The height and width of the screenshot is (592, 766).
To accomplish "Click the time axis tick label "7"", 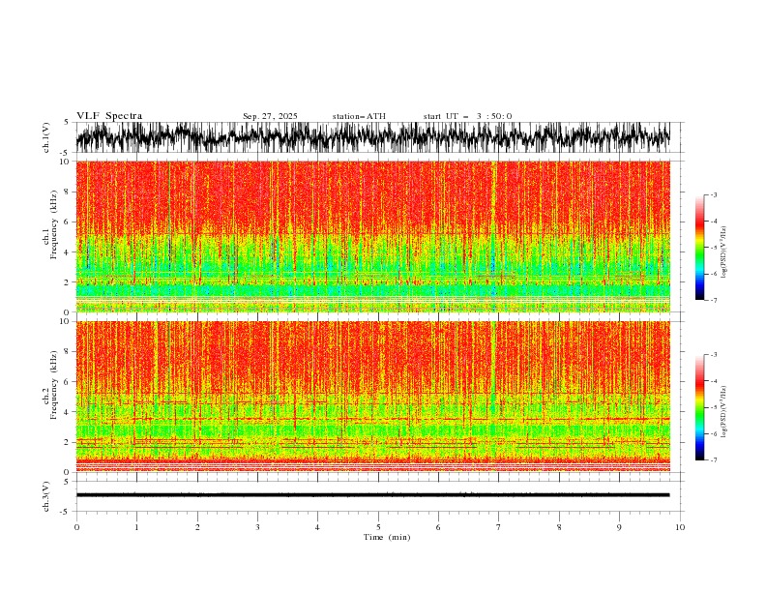I will pos(498,527).
